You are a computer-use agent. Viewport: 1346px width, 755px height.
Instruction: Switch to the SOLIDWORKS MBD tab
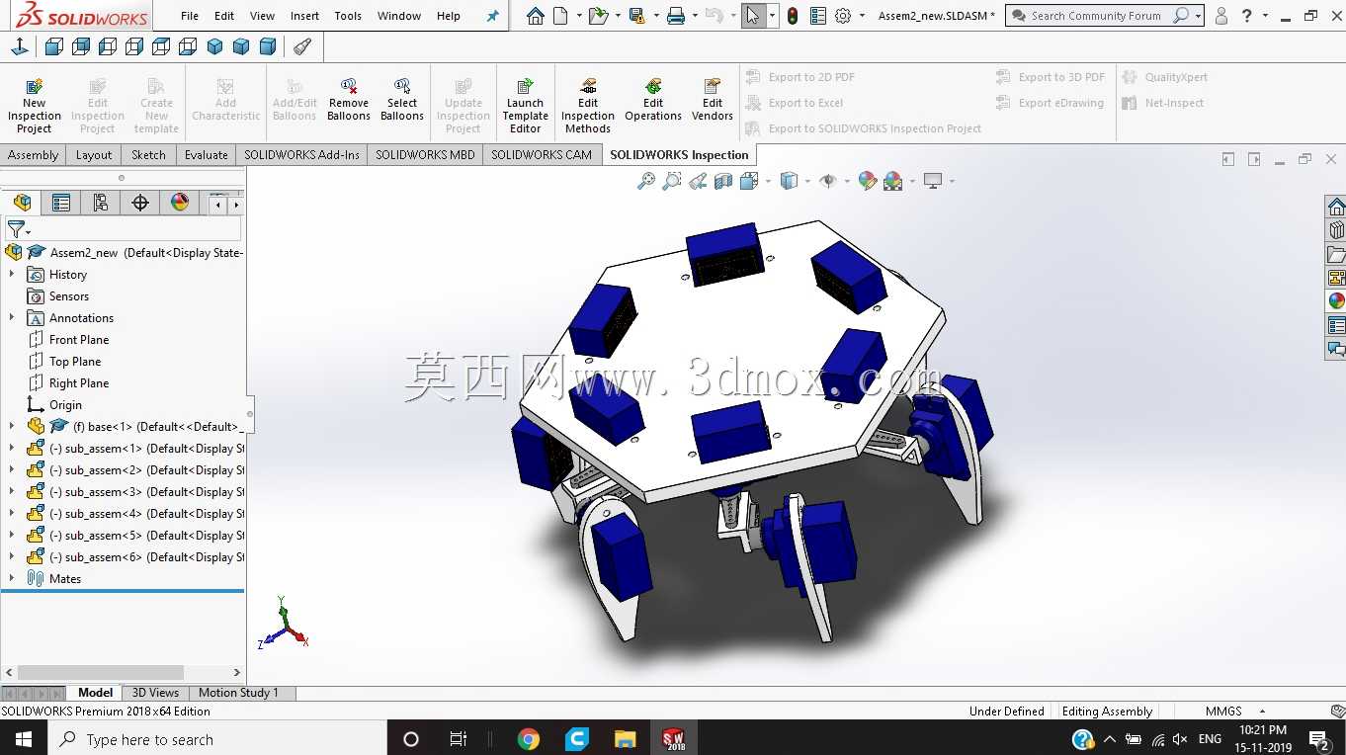[425, 155]
